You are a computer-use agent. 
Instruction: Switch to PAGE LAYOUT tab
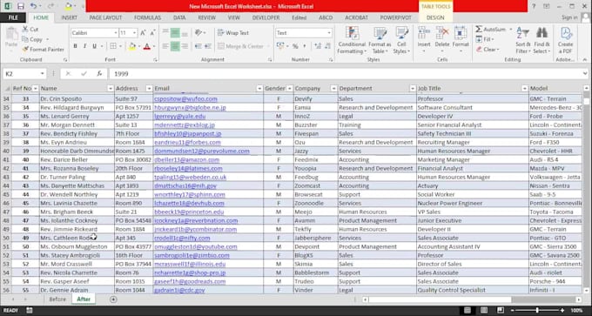point(105,17)
